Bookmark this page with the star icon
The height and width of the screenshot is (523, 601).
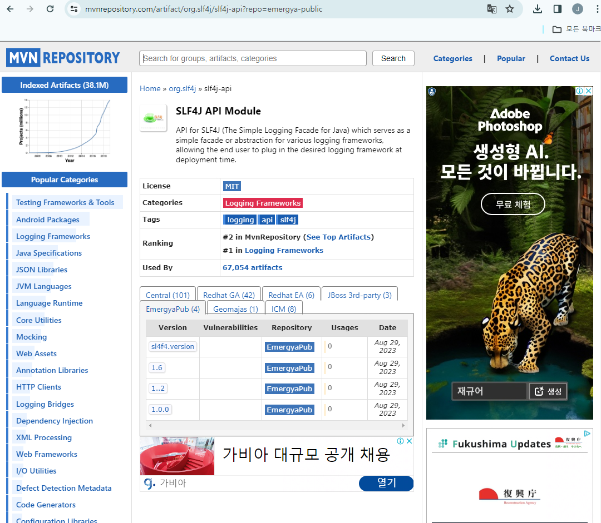click(509, 9)
